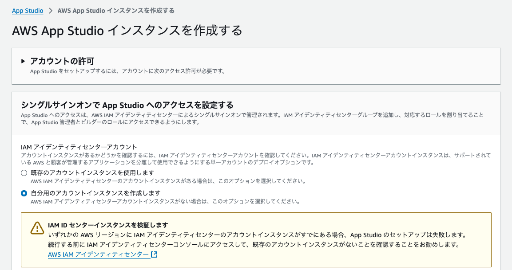This screenshot has height=270, width=512.
Task: Click the page title AWS App Studio インスタンスを作成する
Action: 127,30
